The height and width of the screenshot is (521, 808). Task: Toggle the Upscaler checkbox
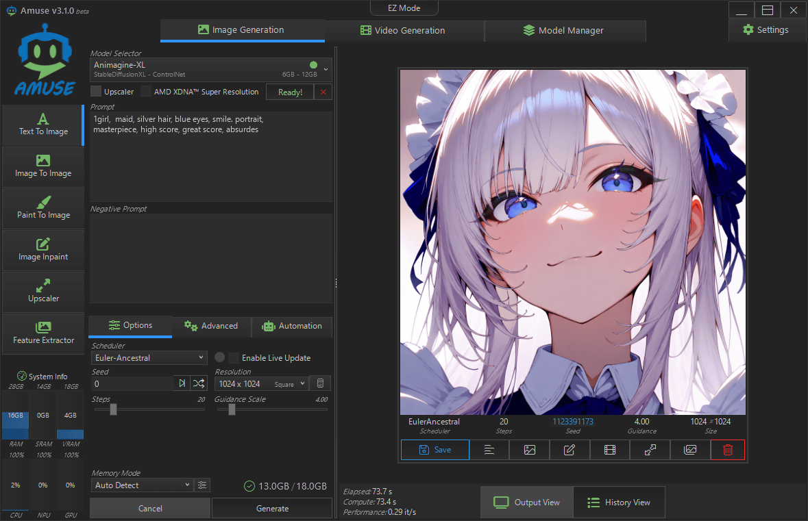[x=96, y=92]
